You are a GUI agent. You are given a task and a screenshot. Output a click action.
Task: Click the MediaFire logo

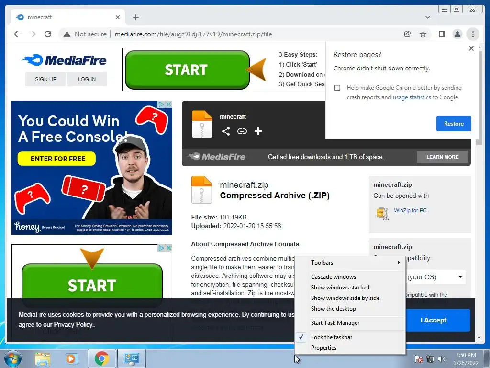(64, 60)
